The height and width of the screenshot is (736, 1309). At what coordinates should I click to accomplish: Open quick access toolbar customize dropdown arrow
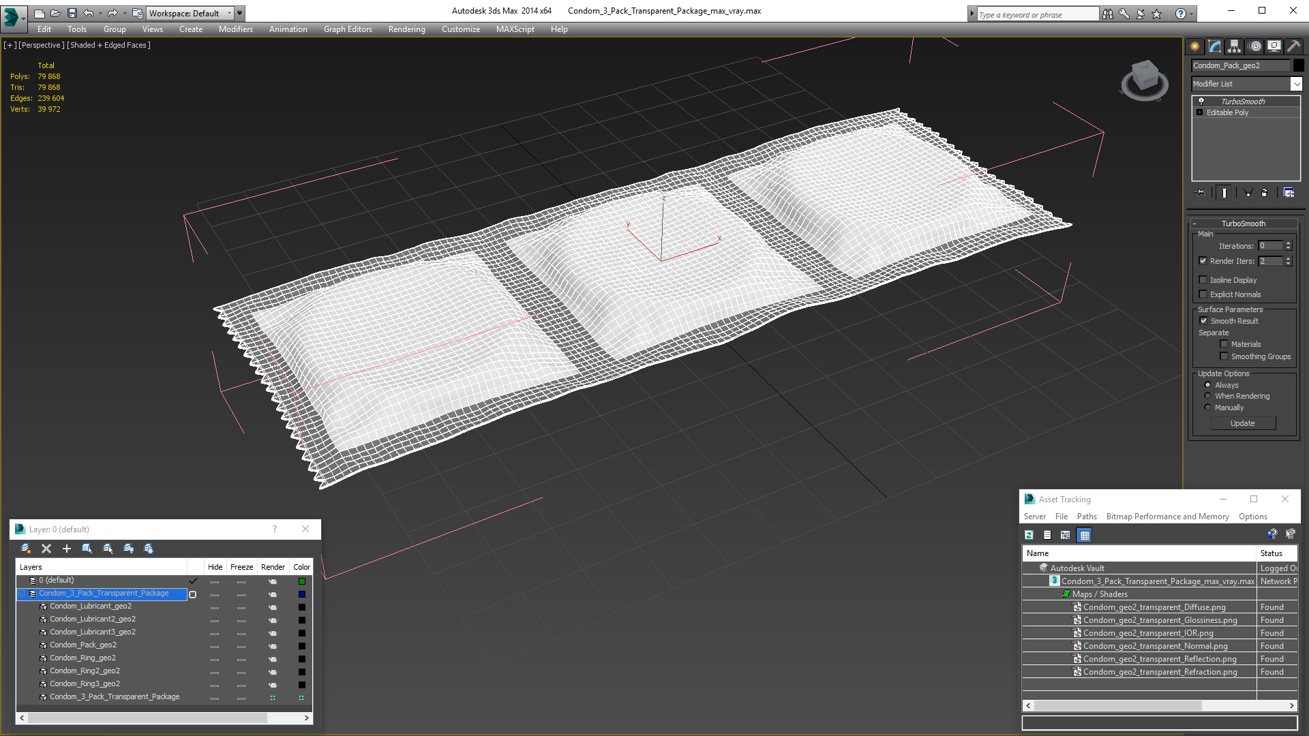point(240,13)
